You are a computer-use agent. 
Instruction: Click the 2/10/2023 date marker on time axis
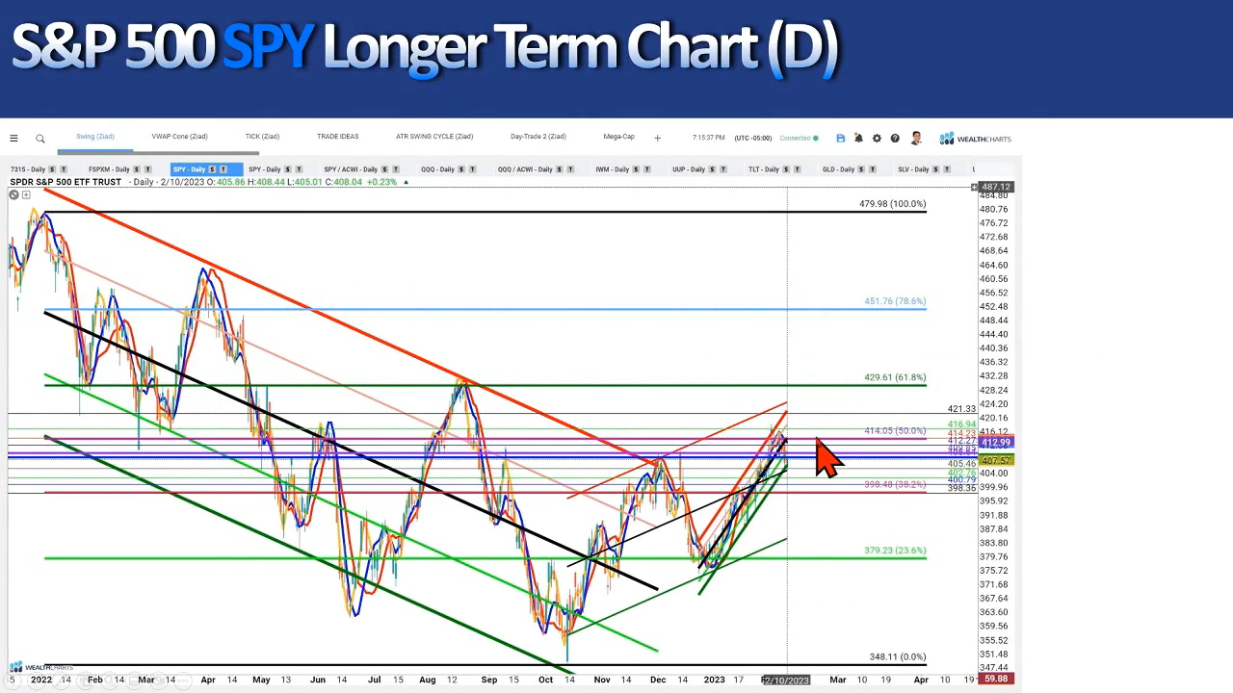pos(787,680)
